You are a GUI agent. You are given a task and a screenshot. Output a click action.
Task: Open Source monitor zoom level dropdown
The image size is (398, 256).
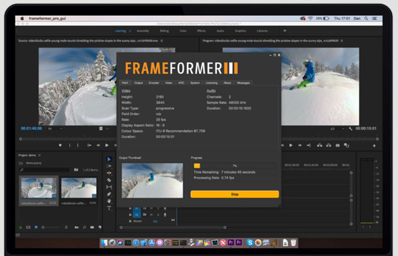coord(55,129)
